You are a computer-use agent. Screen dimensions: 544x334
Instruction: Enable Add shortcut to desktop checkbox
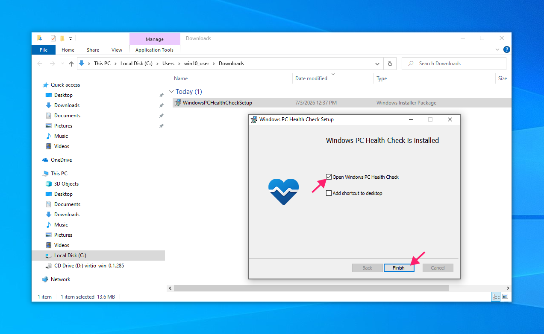(329, 193)
